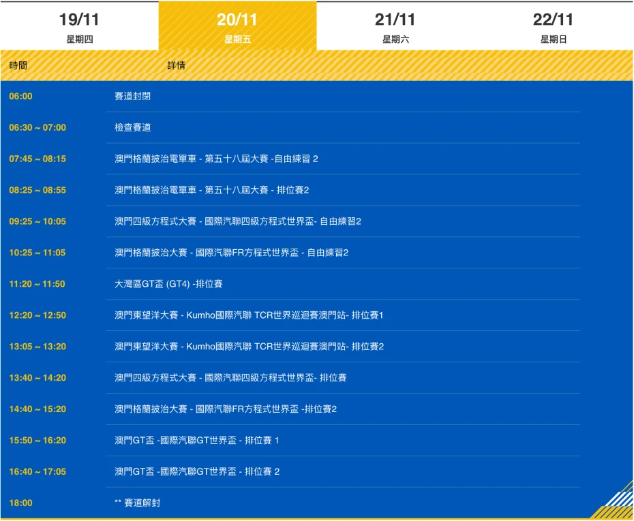The height and width of the screenshot is (521, 634).
Task: Select the 13:05 ~ 13:20 time slot
Action: click(37, 347)
